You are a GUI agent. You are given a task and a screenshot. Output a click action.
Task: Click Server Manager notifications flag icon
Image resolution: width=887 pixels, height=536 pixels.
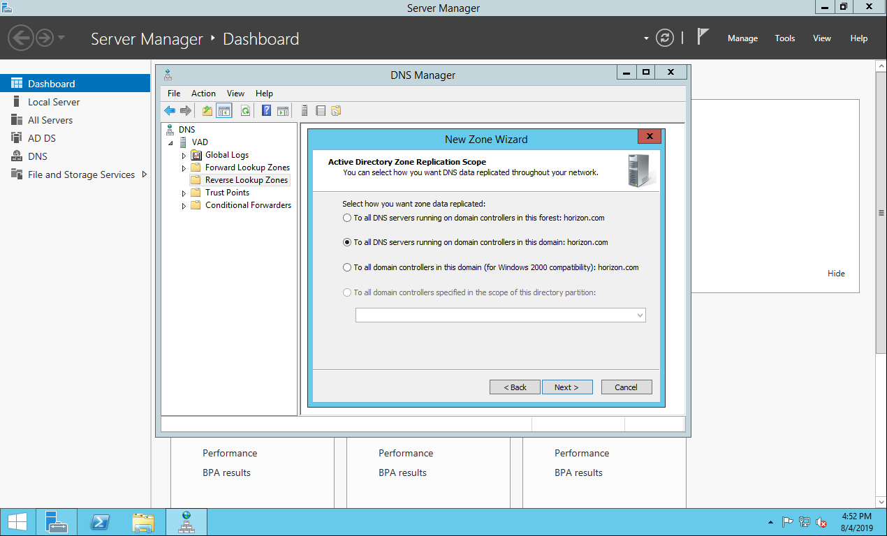click(x=703, y=38)
